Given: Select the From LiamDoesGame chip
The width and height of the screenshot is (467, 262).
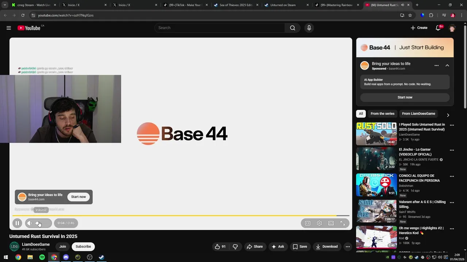Looking at the screenshot, I should pyautogui.click(x=418, y=114).
